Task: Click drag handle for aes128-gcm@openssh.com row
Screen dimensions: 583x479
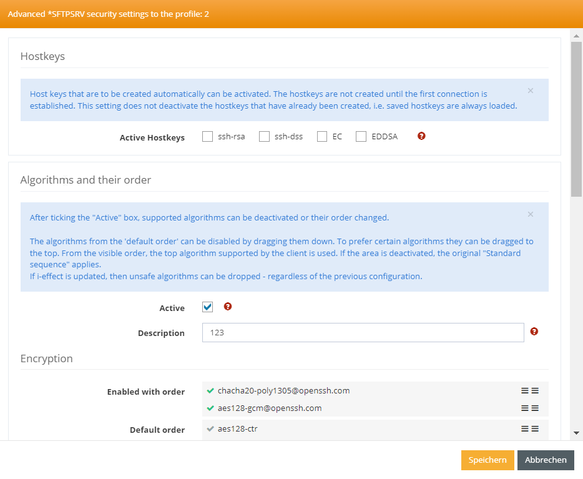Action: tap(530, 408)
